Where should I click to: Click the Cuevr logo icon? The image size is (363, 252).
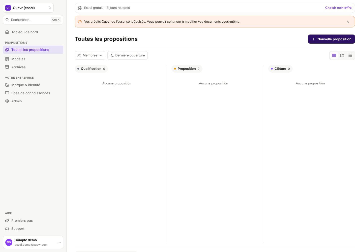tap(8, 8)
